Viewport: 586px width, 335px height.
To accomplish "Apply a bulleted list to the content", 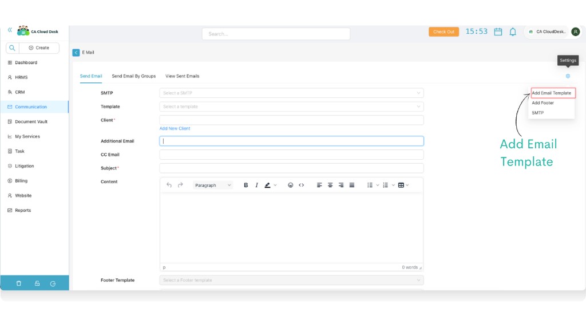I will [x=369, y=184].
